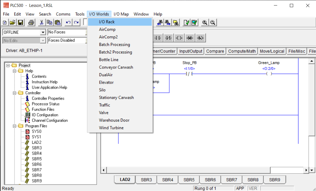Click the Find Next binoculars icon
Screen dimensions: 316x191
(168, 22)
